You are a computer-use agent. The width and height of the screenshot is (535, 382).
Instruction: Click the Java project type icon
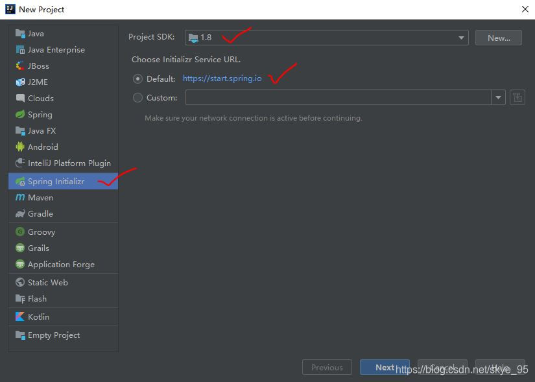coord(20,34)
